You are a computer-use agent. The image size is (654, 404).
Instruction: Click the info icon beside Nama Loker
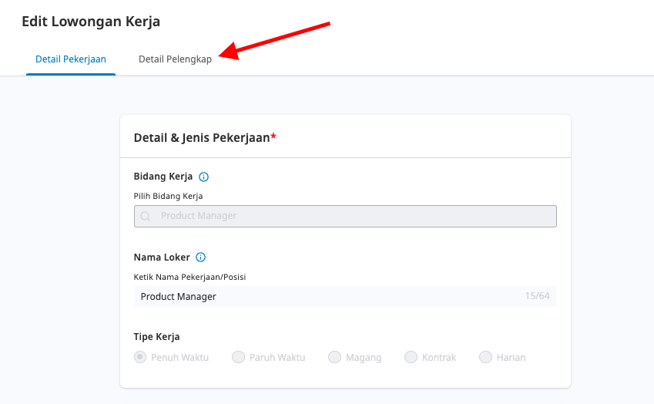(200, 257)
